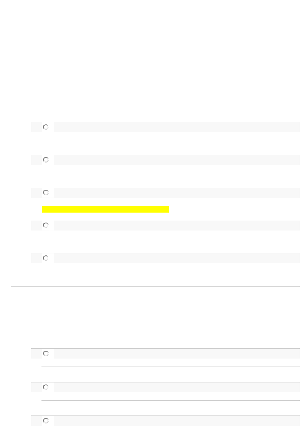Click the gray answer bar of the upper question's second option
300x426 pixels.
tap(176, 160)
